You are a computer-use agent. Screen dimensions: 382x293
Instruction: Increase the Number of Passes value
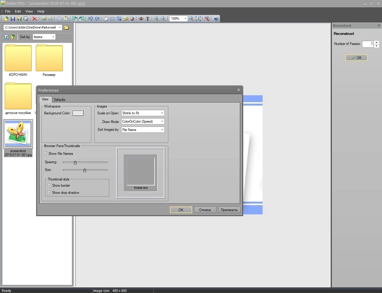[x=377, y=42]
